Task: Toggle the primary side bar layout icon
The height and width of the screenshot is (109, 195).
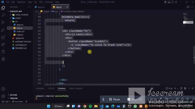Action: [x=166, y=2]
